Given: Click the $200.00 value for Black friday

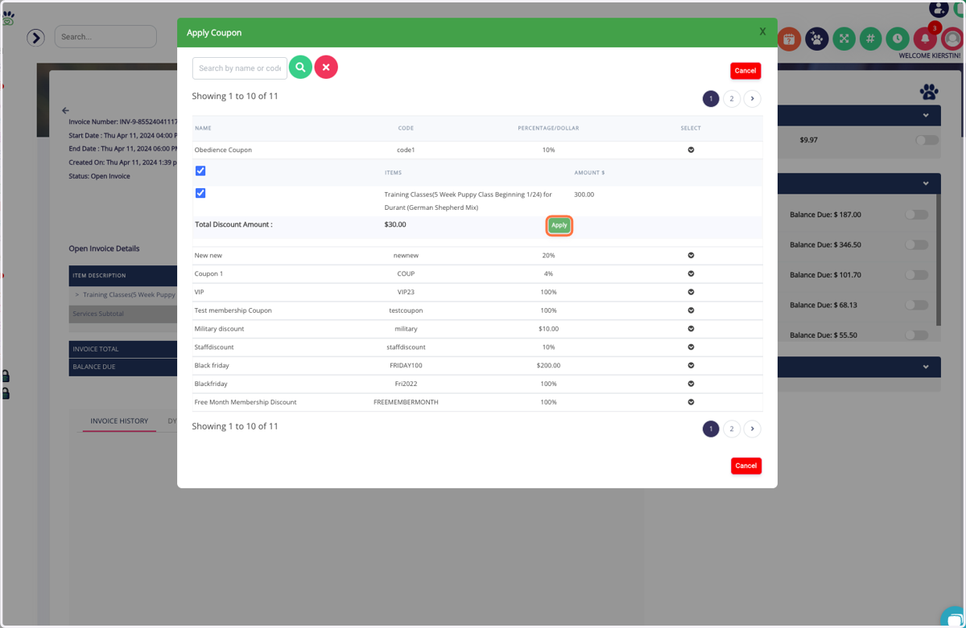Looking at the screenshot, I should tap(548, 365).
